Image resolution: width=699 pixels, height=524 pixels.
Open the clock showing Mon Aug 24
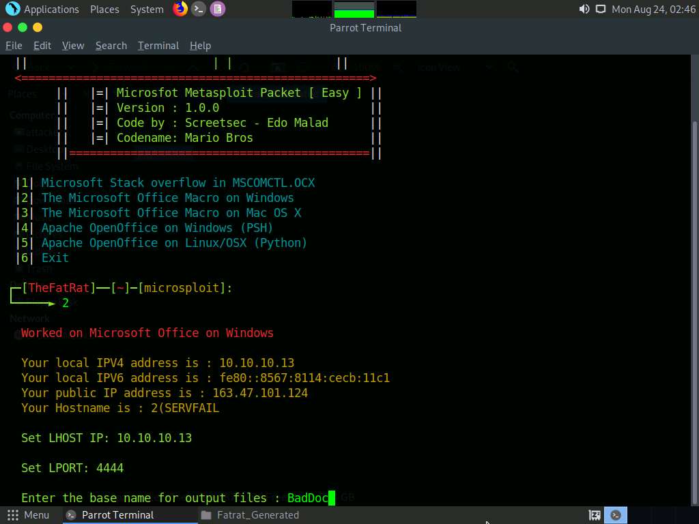point(653,9)
